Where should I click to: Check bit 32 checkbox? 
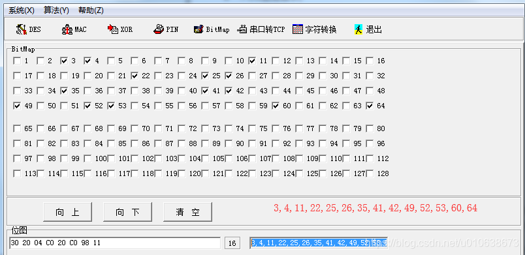coord(370,76)
